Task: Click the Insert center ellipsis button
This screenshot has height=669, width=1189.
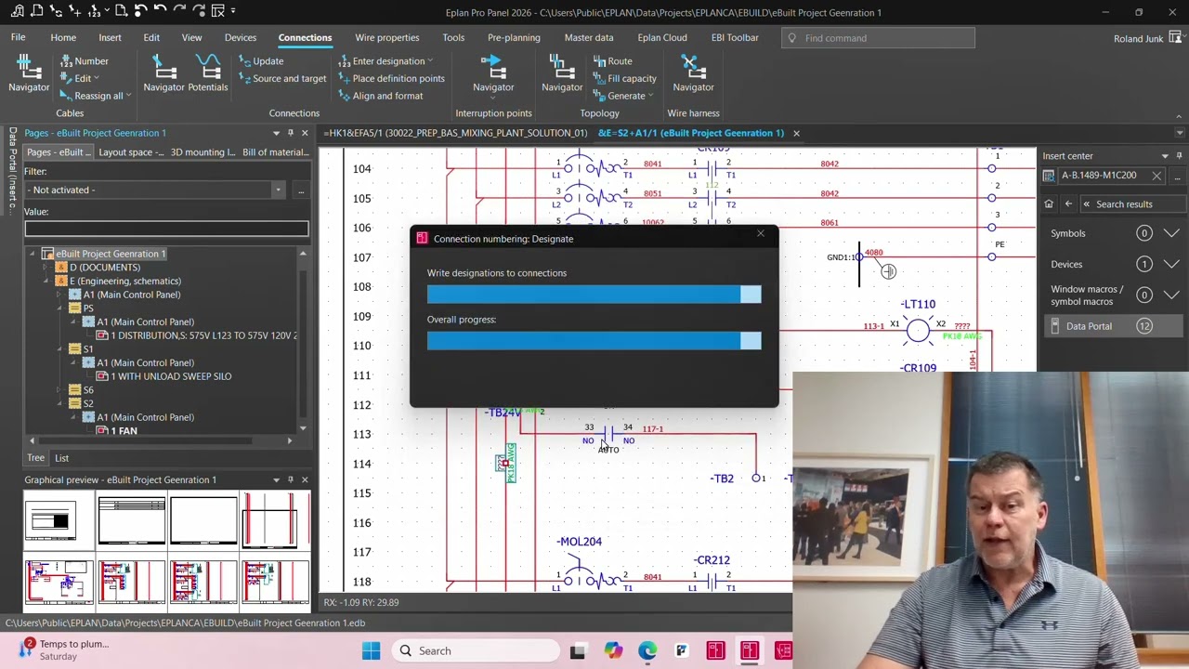Action: tap(1177, 176)
